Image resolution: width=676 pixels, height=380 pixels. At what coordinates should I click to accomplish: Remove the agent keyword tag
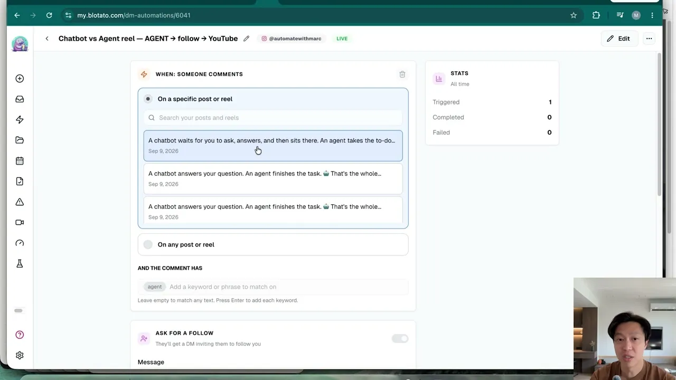coord(155,287)
